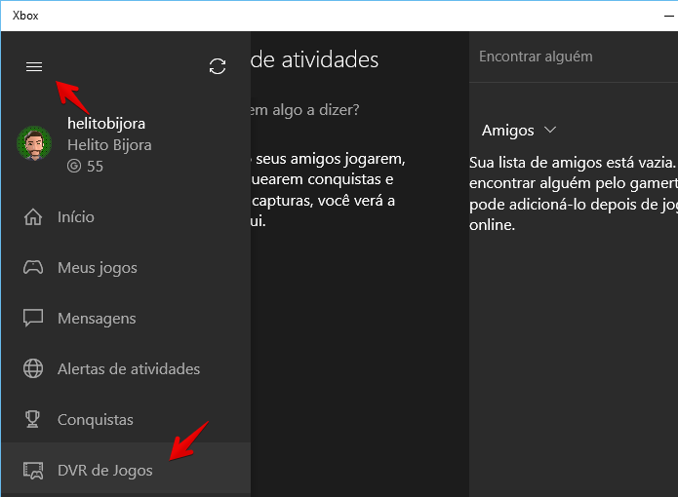
Task: Click the refresh sync icon
Action: [218, 66]
